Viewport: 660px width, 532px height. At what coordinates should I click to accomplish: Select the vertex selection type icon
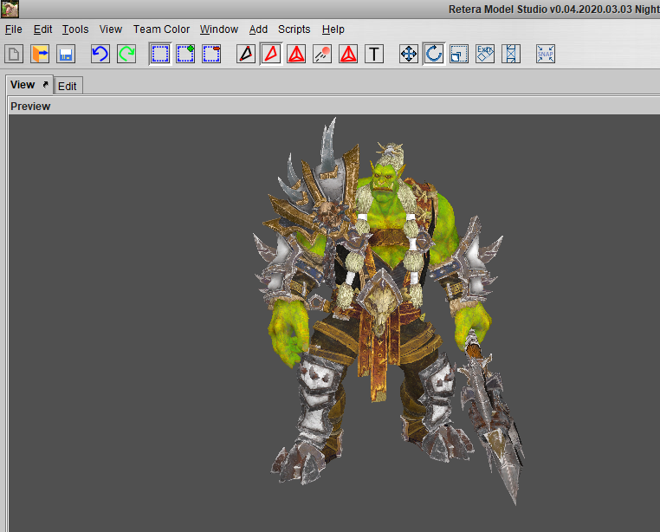(x=246, y=54)
